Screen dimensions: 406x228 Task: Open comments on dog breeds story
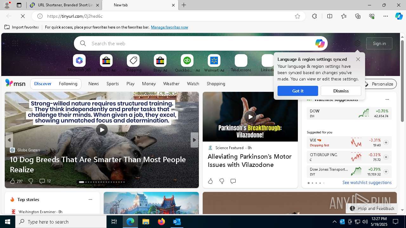pyautogui.click(x=45, y=181)
